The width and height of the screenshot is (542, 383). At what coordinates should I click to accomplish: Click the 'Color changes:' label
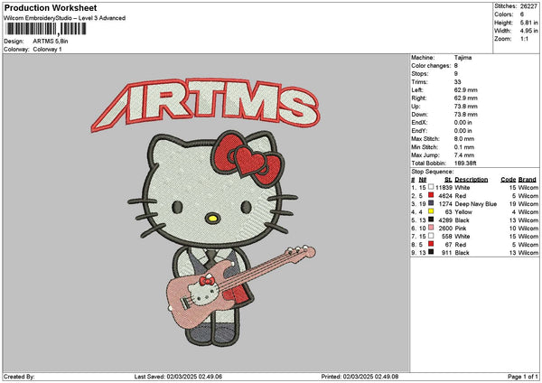[x=431, y=66]
